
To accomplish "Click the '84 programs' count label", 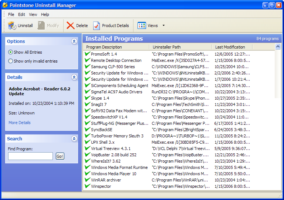I will (x=267, y=39).
